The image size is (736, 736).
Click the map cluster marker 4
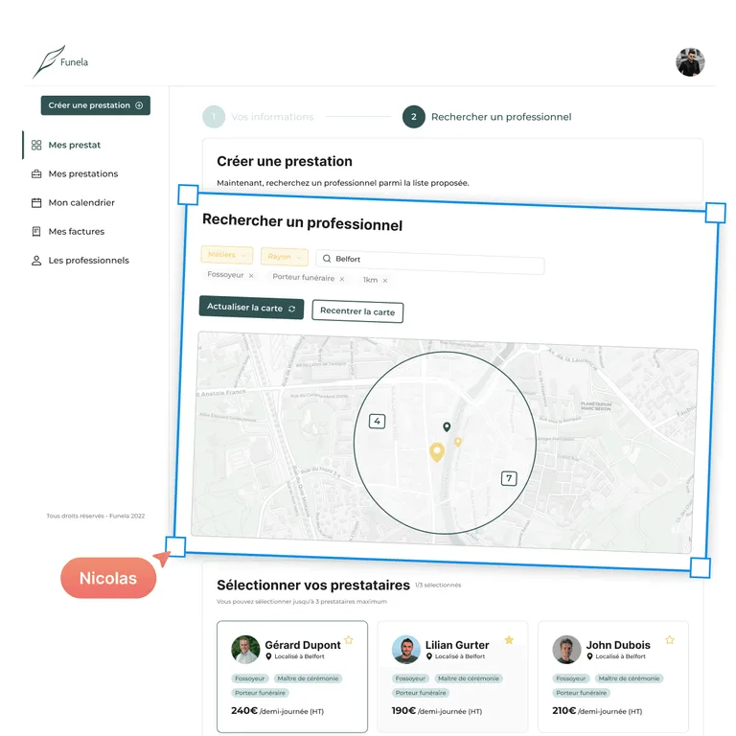tap(377, 421)
